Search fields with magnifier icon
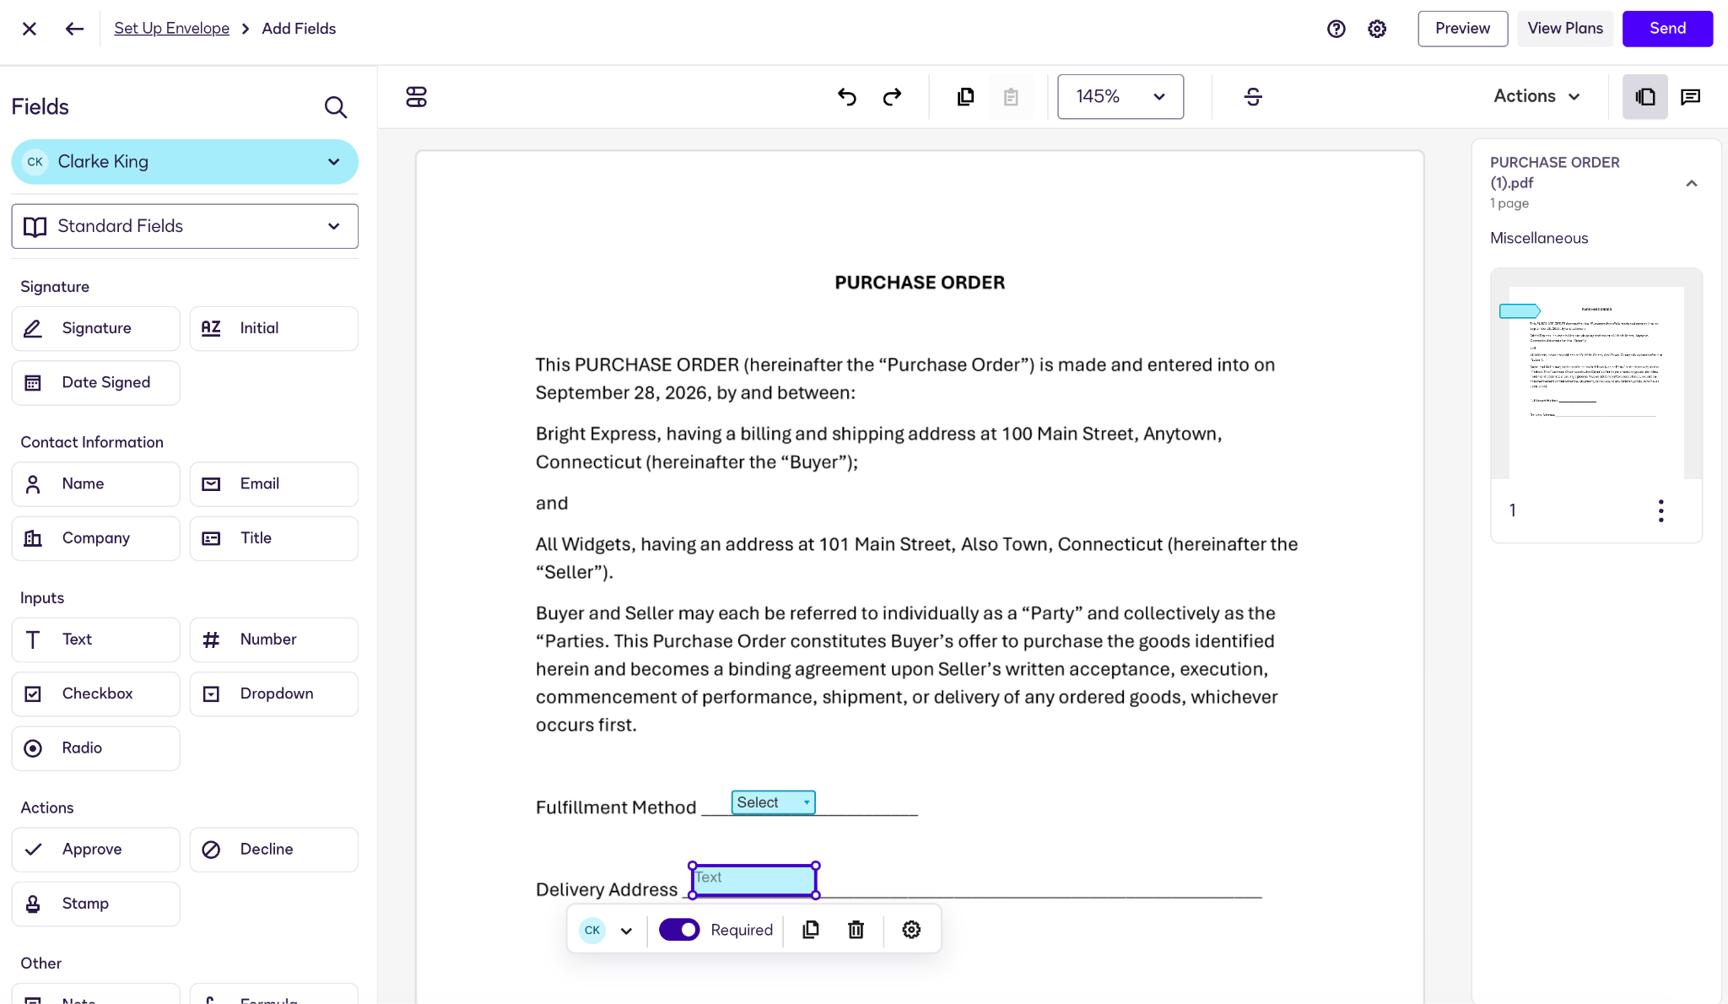This screenshot has height=1004, width=1728. click(335, 107)
